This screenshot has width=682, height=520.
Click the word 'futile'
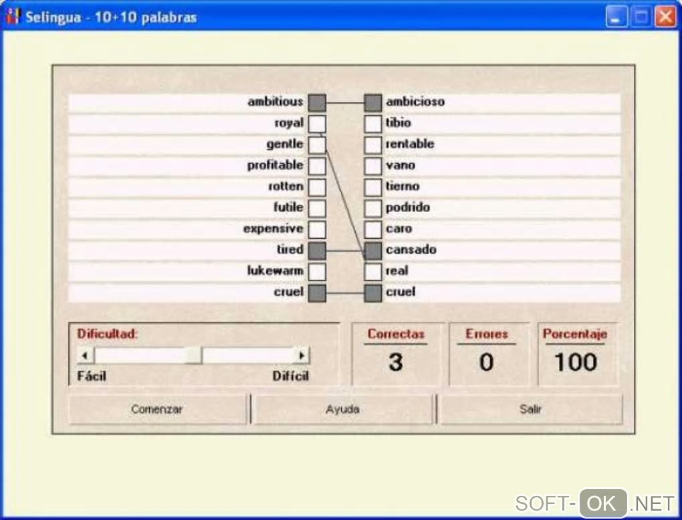click(x=288, y=207)
